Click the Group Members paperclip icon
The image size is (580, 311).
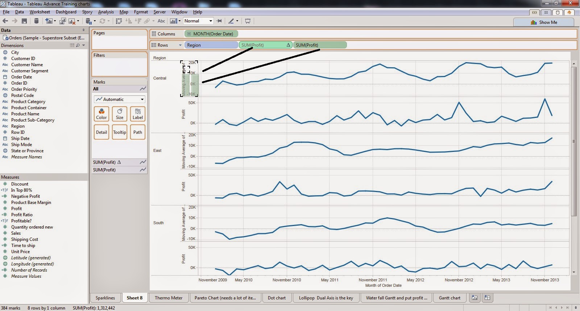coord(147,21)
